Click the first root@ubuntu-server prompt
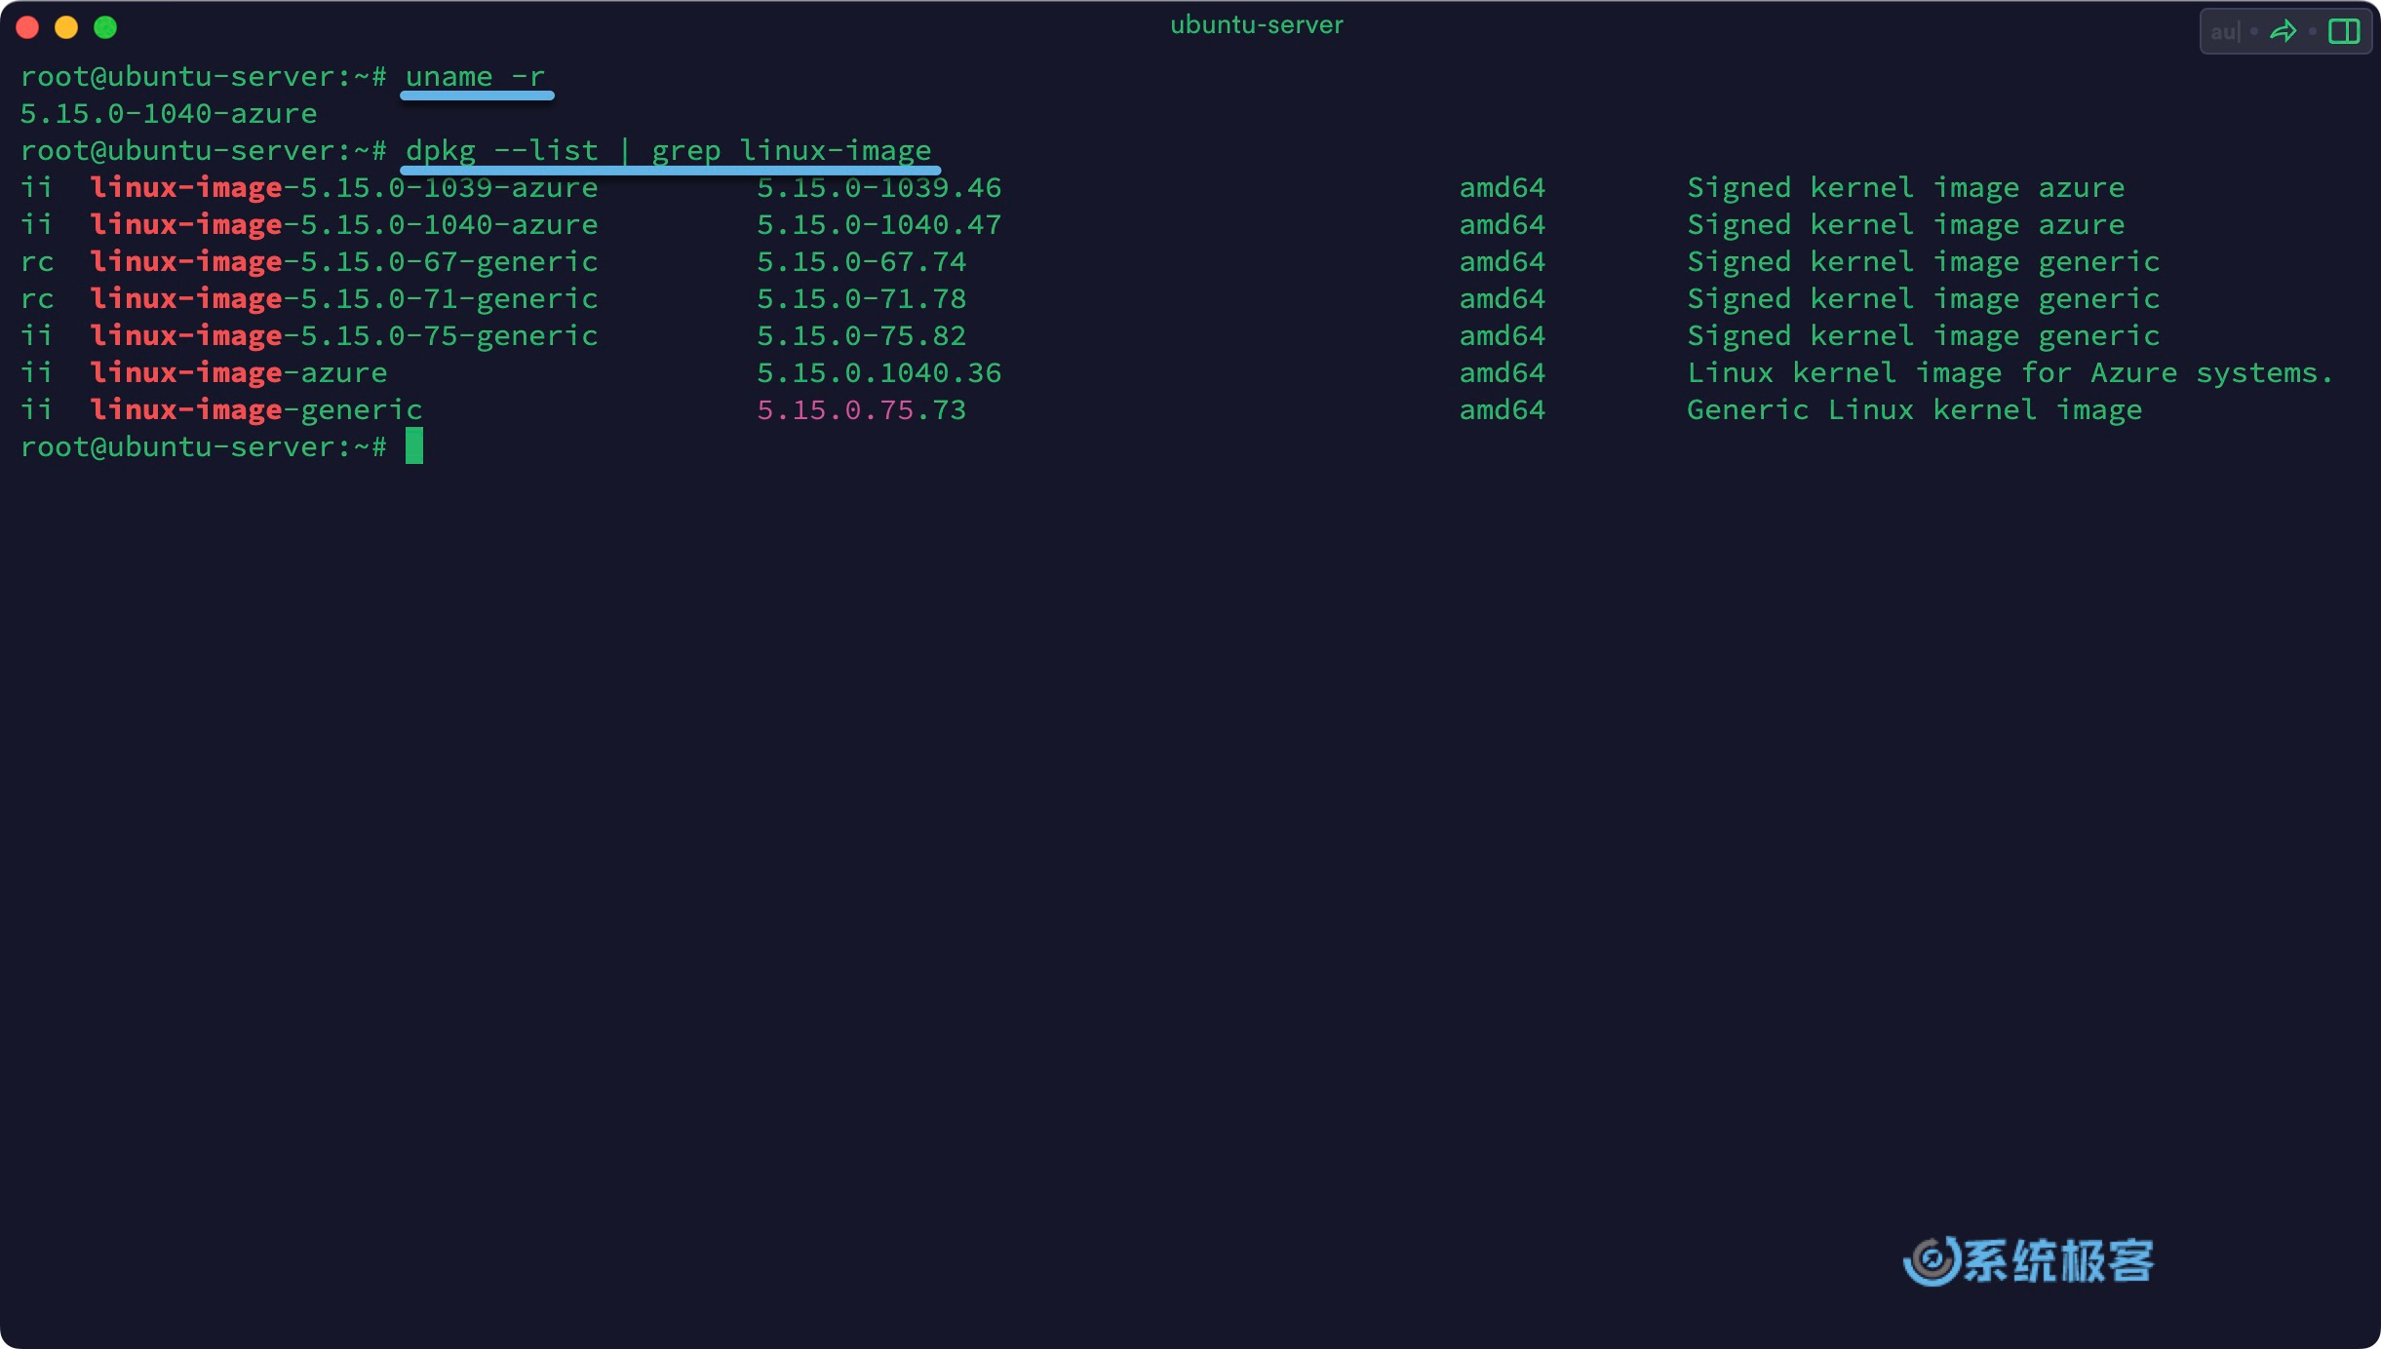2381x1349 pixels. tap(204, 76)
